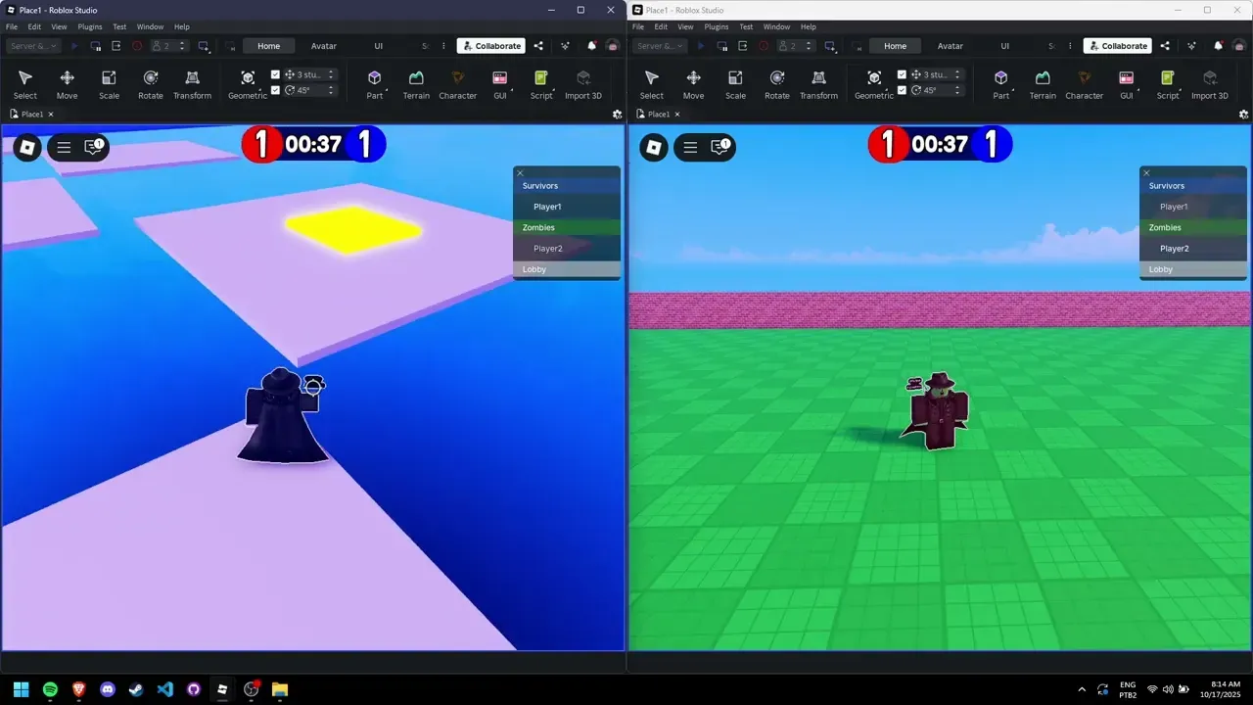The height and width of the screenshot is (705, 1253).
Task: Open chat icon in left game viewport
Action: [x=94, y=147]
